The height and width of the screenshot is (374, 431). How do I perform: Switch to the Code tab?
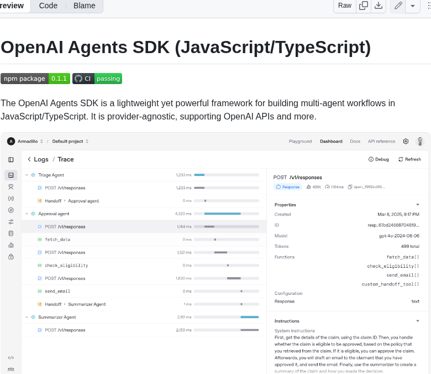coord(48,6)
